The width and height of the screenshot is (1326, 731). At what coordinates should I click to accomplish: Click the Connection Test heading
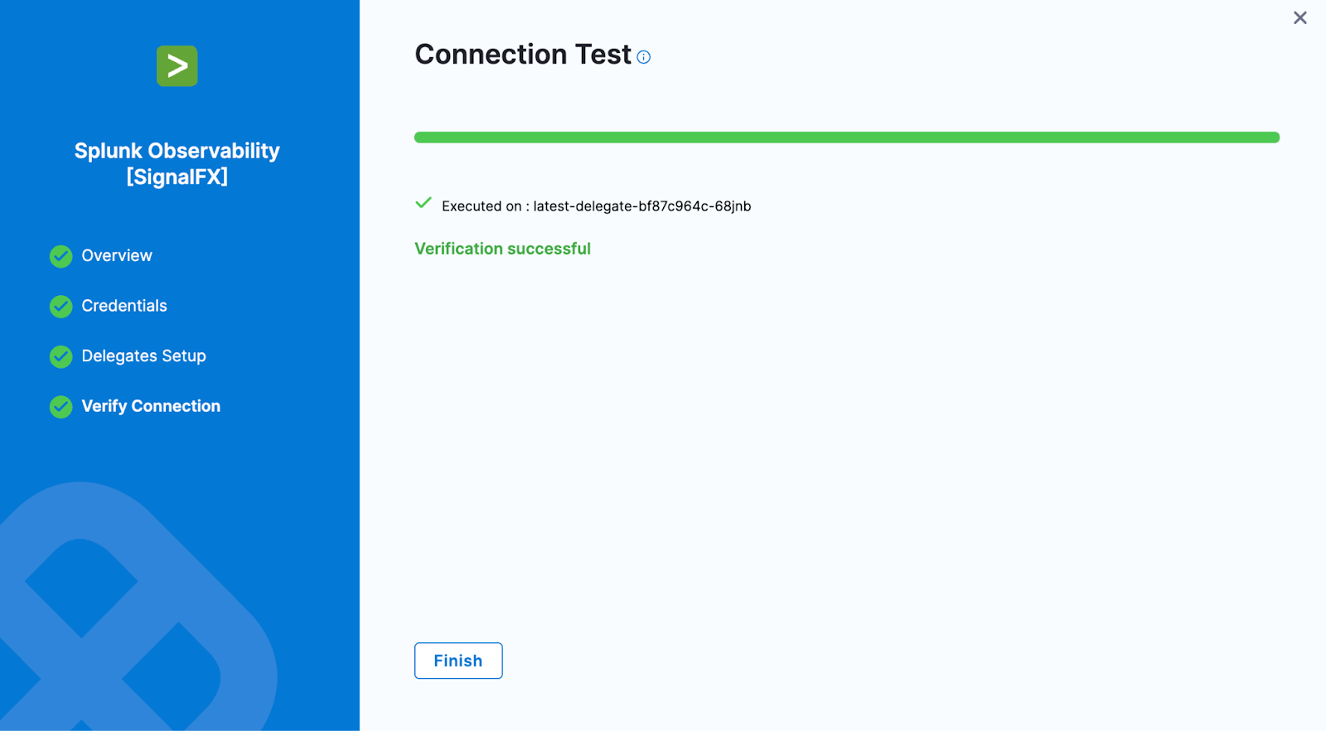(523, 55)
